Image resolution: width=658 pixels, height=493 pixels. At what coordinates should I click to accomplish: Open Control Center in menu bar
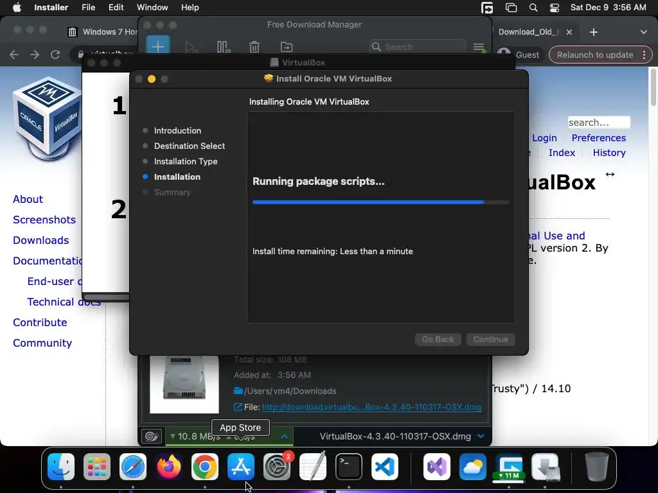pyautogui.click(x=555, y=8)
